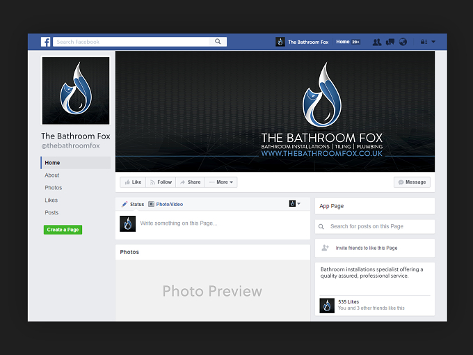Viewport: 473px width, 355px height.
Task: Open the friend requests icon
Action: pyautogui.click(x=377, y=42)
